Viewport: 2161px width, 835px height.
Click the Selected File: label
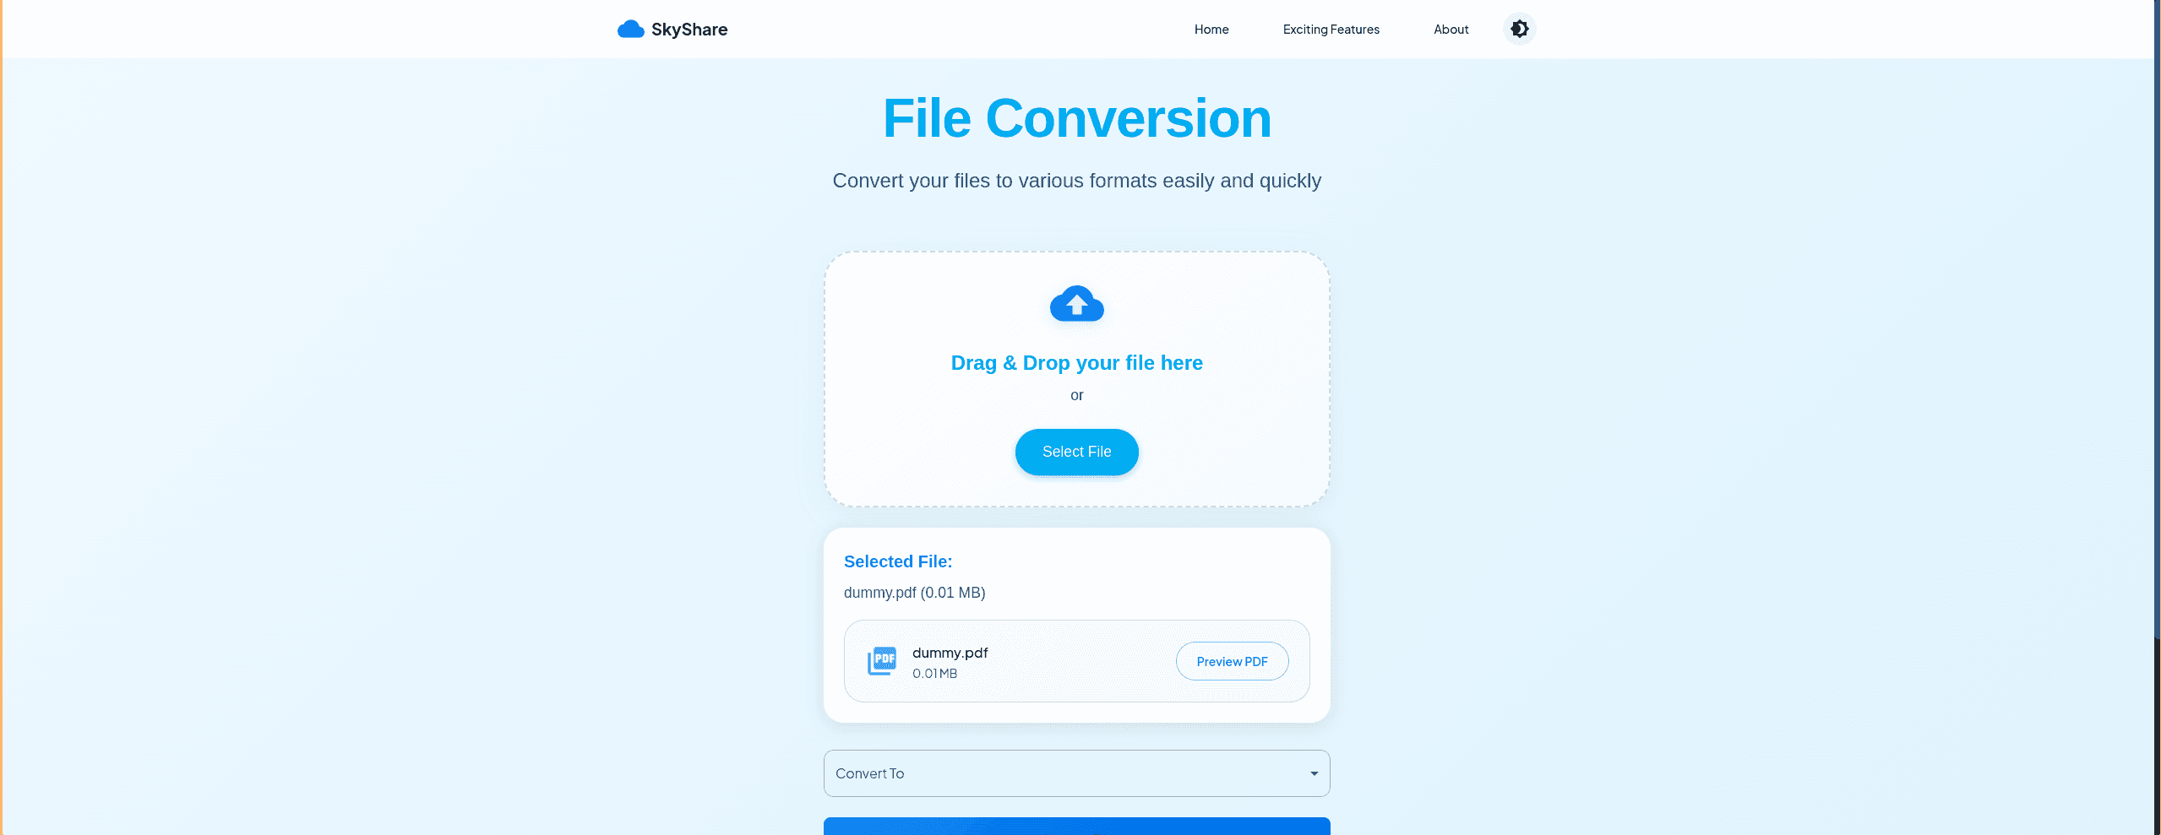(x=897, y=561)
